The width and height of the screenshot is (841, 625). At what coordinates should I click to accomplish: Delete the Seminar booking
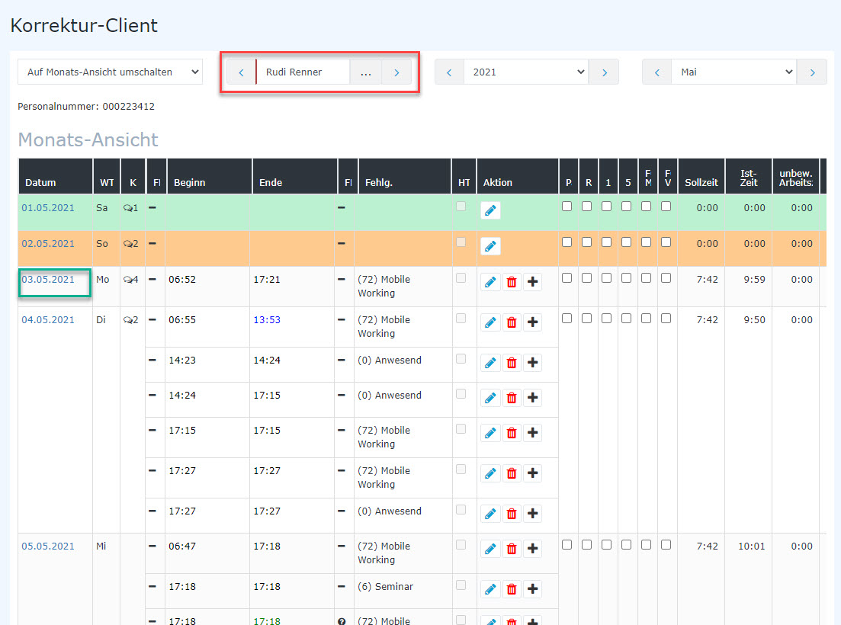[512, 589]
